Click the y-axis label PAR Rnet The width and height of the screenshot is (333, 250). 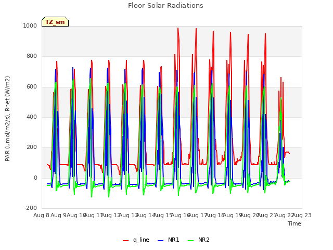(x=7, y=119)
